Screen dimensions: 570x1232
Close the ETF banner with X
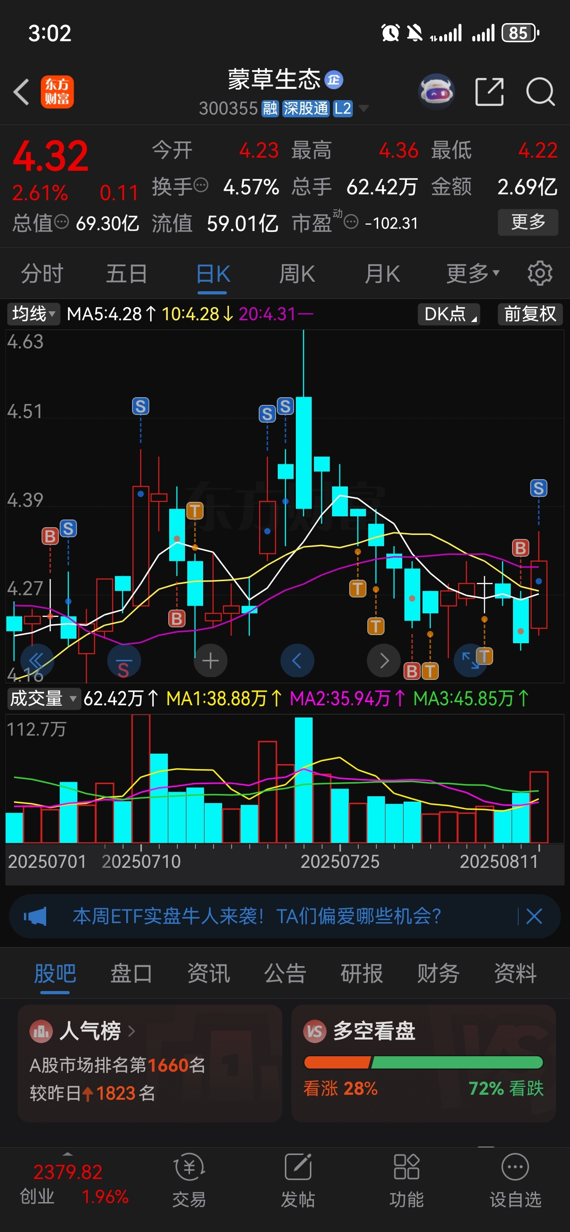(534, 916)
